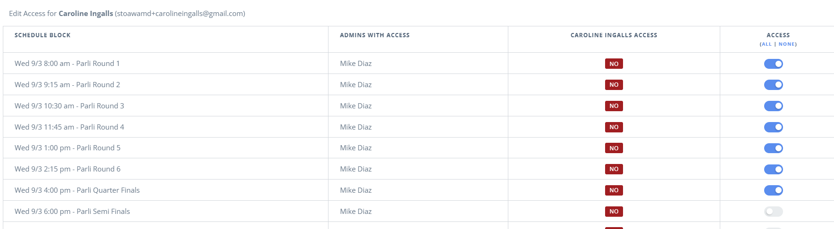Switch off access for Parli Round 4
This screenshot has width=834, height=229.
(x=773, y=127)
